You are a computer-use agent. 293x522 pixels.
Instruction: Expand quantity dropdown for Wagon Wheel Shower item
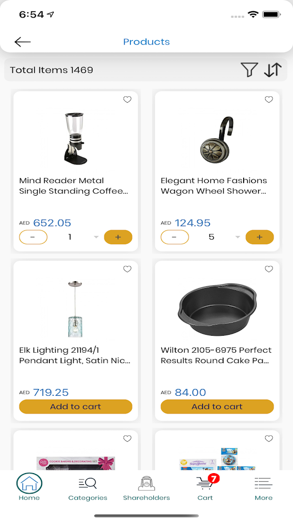(x=238, y=237)
